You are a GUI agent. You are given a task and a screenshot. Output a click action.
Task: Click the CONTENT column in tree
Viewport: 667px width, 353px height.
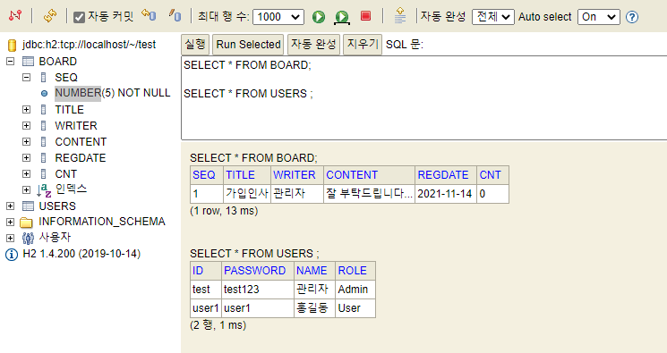click(81, 142)
